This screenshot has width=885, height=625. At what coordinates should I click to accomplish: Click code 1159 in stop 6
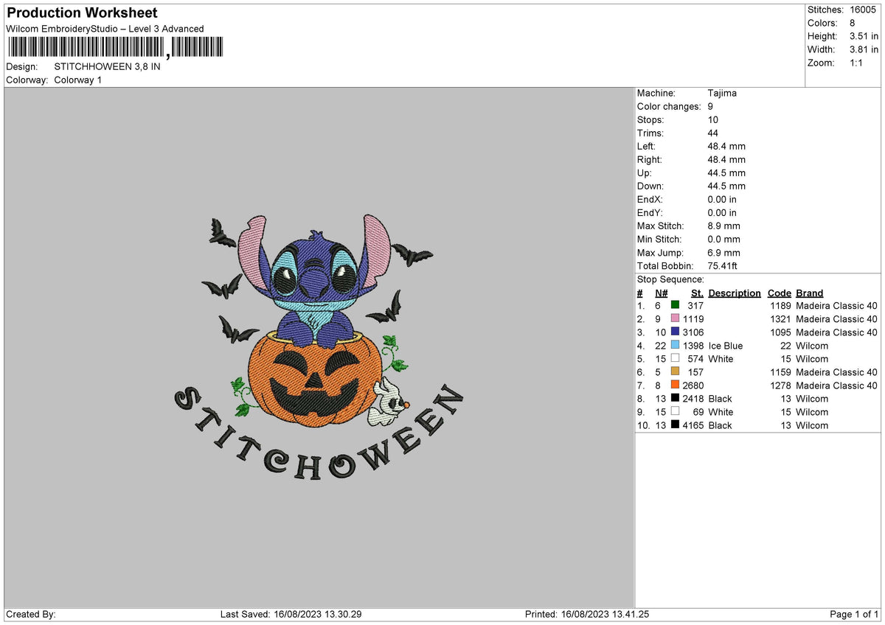(780, 372)
